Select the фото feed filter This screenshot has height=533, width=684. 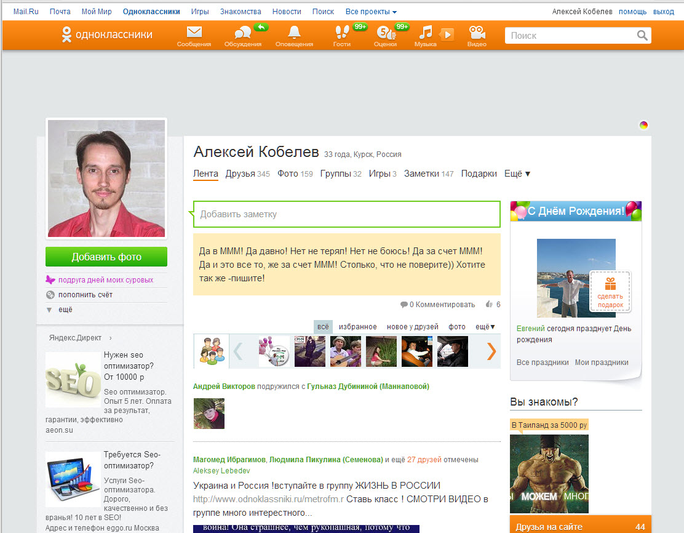coord(457,327)
